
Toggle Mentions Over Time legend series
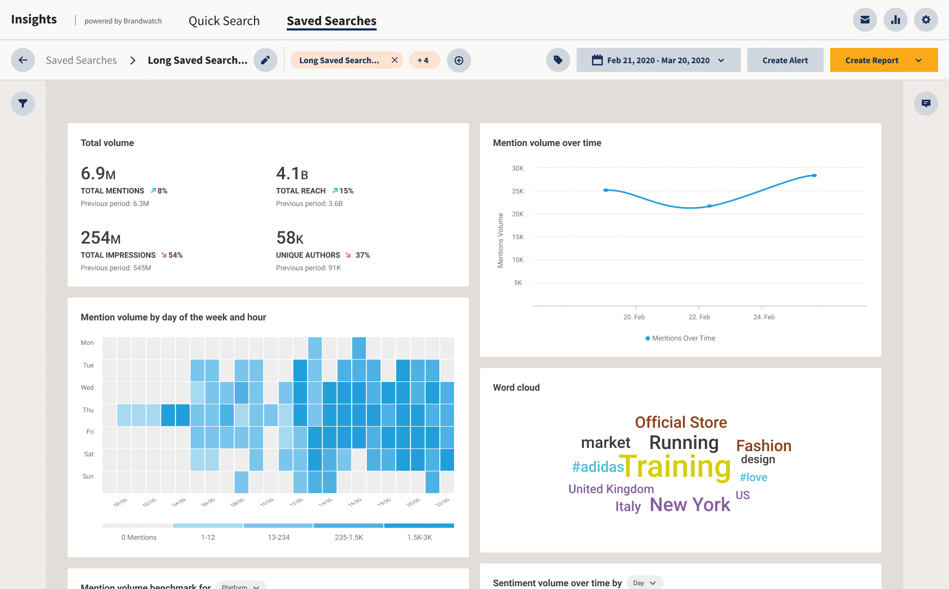click(x=680, y=338)
